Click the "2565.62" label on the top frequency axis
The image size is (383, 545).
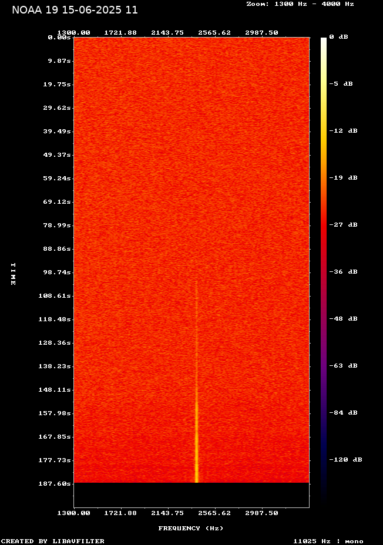pos(214,32)
